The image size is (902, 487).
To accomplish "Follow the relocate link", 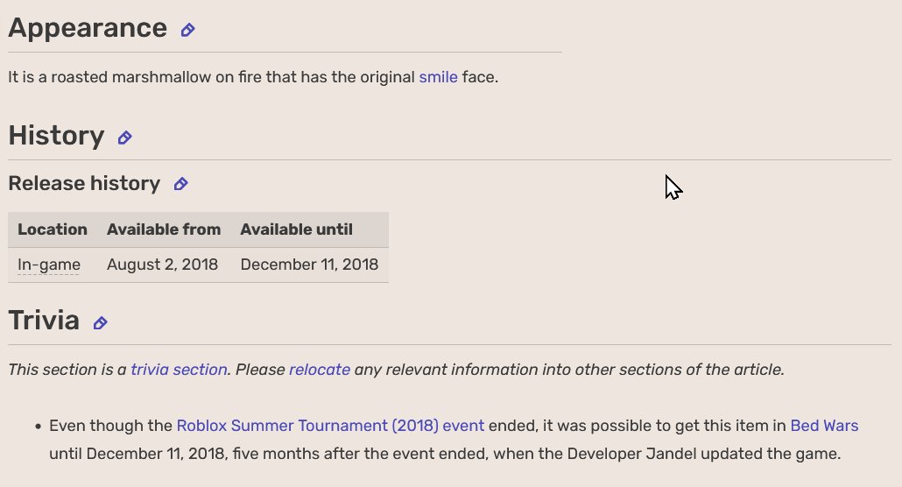I will 320,370.
